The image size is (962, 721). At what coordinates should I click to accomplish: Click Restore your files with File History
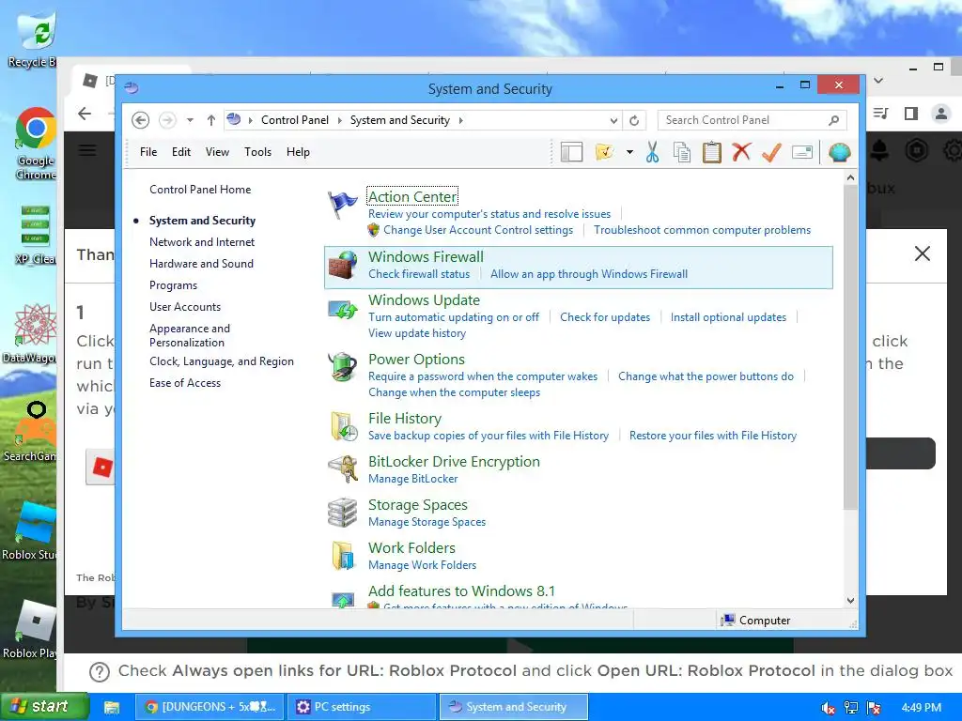(x=713, y=436)
